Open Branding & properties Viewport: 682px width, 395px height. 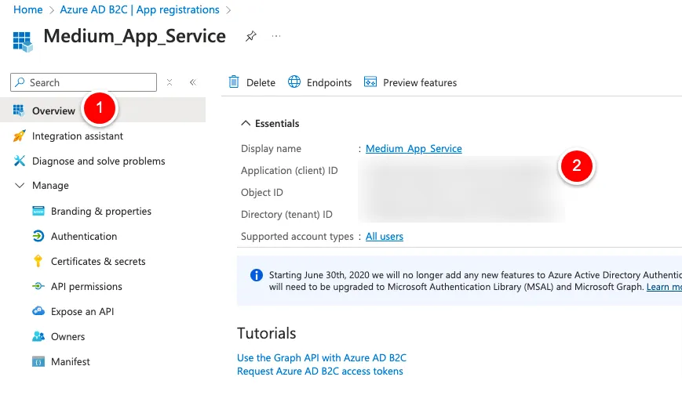click(100, 211)
